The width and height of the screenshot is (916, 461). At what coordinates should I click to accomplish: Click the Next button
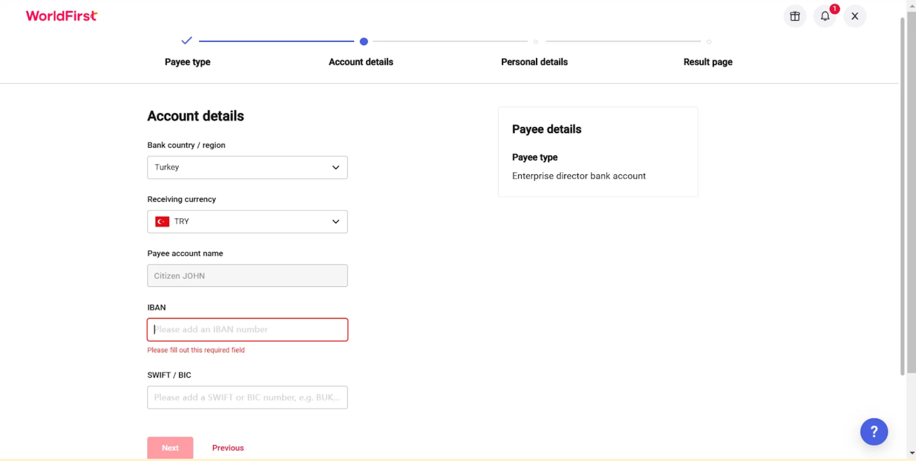170,448
